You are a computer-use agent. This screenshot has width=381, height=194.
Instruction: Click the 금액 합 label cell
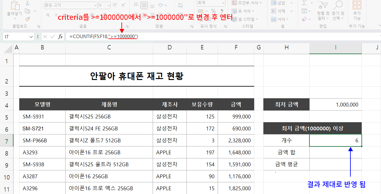pos(286,152)
